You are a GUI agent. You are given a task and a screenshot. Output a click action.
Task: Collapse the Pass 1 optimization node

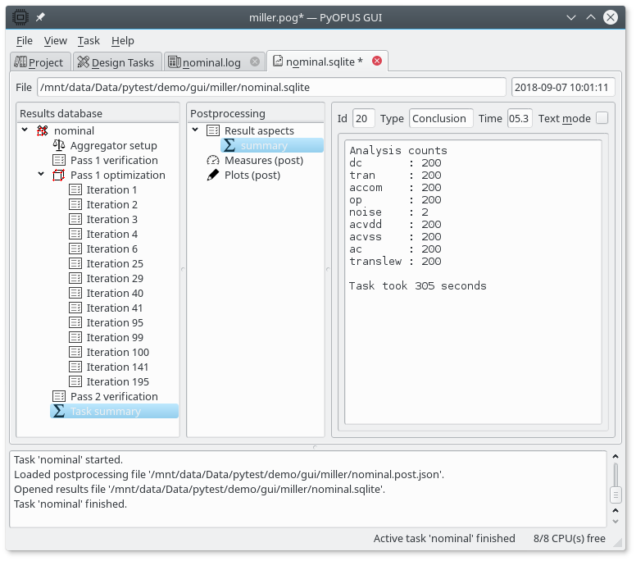(x=41, y=175)
